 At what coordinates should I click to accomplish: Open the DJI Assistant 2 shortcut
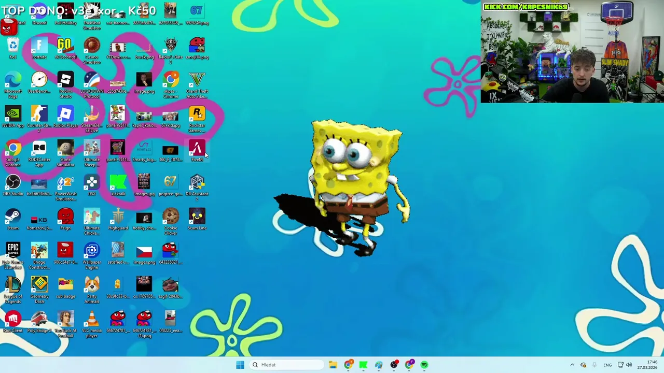pyautogui.click(x=197, y=188)
